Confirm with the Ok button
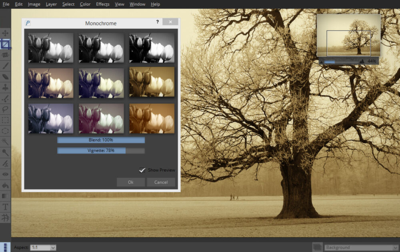The height and width of the screenshot is (252, 400). tap(130, 182)
